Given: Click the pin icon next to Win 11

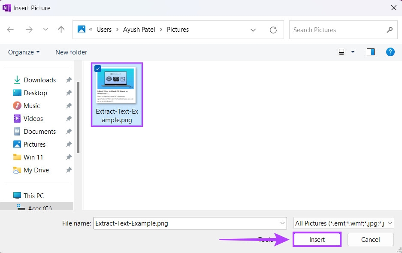Looking at the screenshot, I should click(69, 157).
